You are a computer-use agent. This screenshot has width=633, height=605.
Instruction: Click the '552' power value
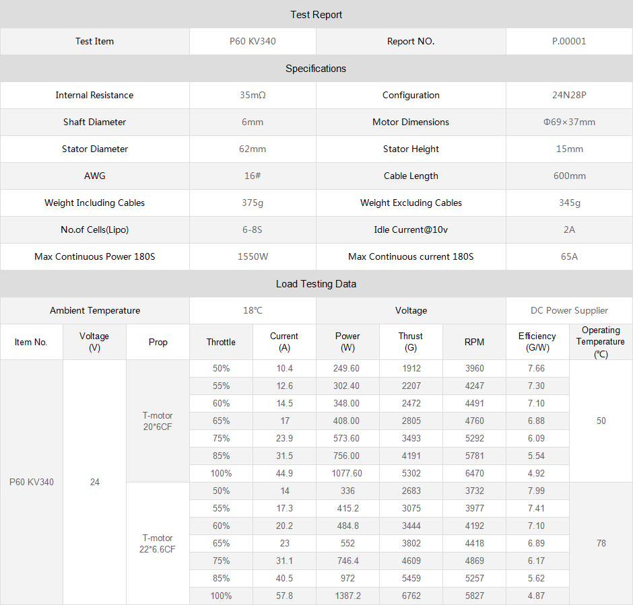(347, 544)
